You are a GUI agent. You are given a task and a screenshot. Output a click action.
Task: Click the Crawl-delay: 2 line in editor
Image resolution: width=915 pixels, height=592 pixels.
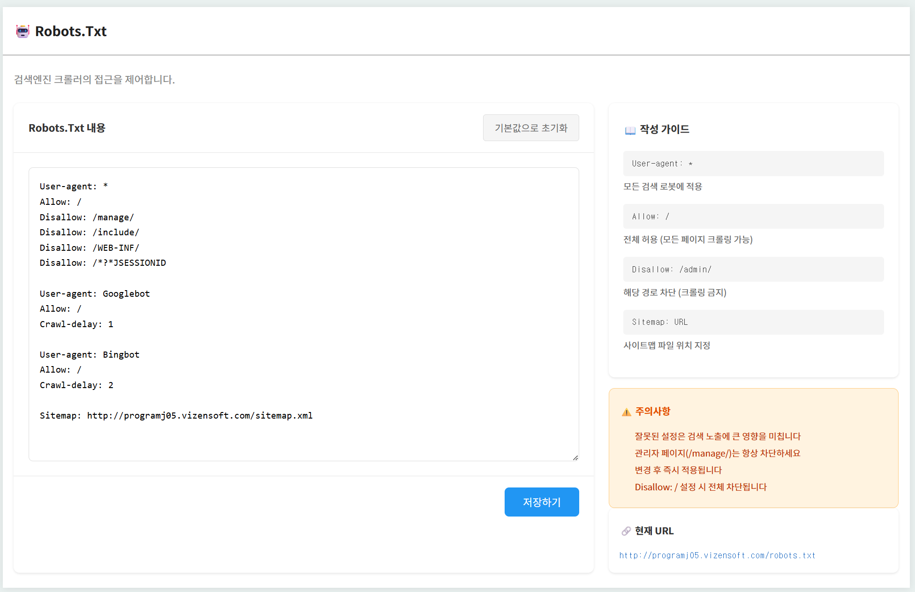[76, 385]
